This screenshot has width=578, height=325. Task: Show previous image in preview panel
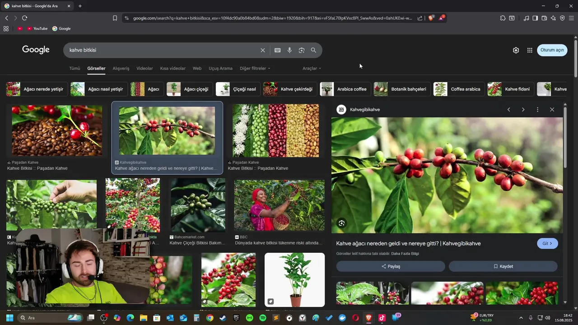click(x=508, y=110)
